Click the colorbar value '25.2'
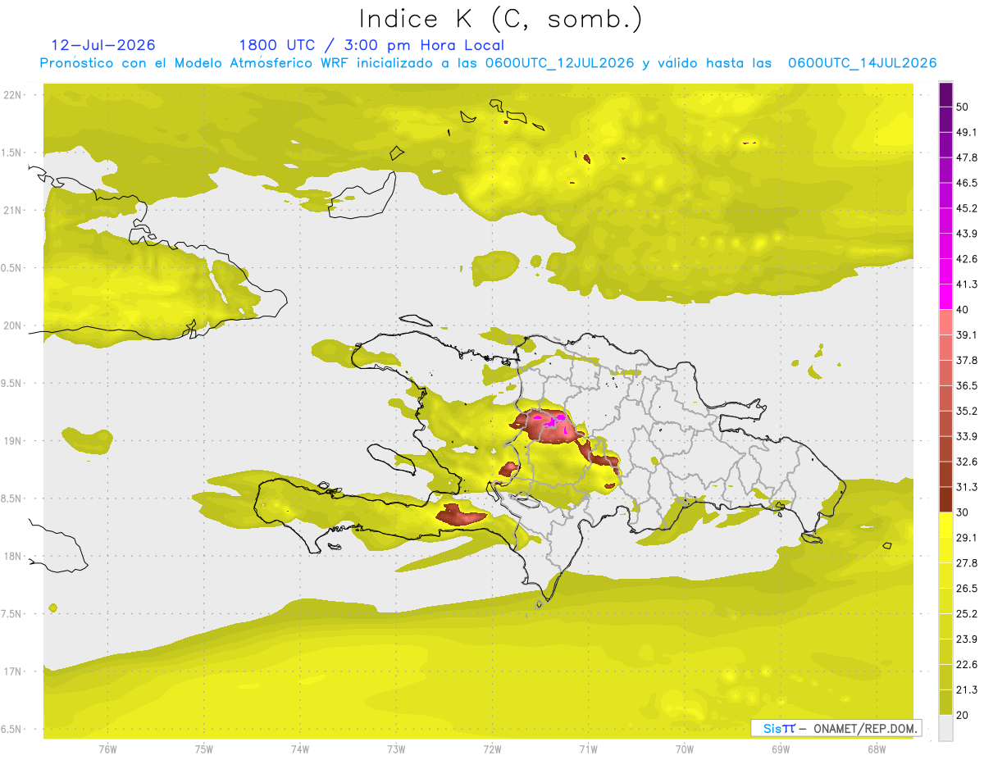 pos(966,613)
